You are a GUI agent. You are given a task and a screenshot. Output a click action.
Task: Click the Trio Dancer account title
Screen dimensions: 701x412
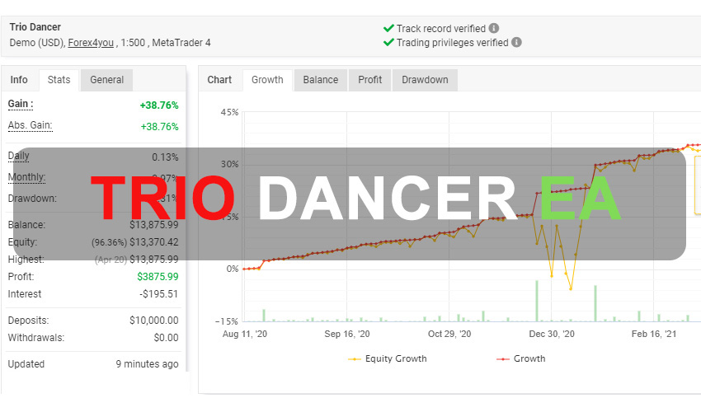[x=35, y=27]
